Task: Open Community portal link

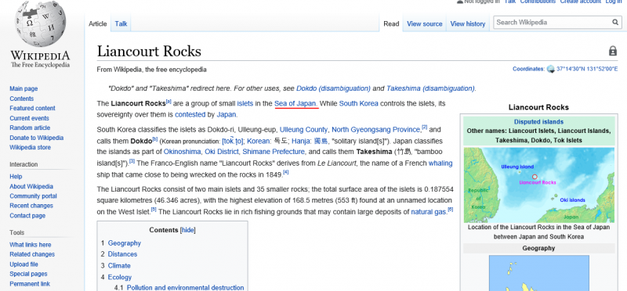Action: [33, 196]
